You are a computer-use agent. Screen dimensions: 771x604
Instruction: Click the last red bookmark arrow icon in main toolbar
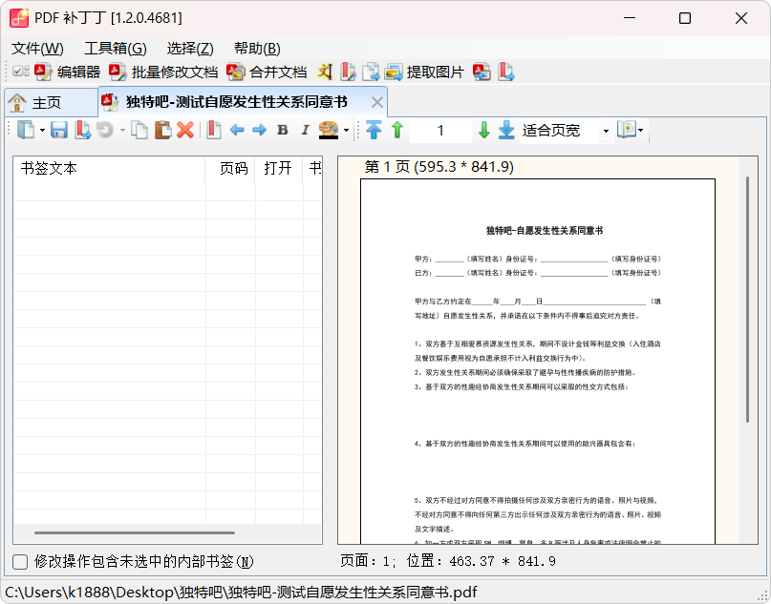coord(506,73)
